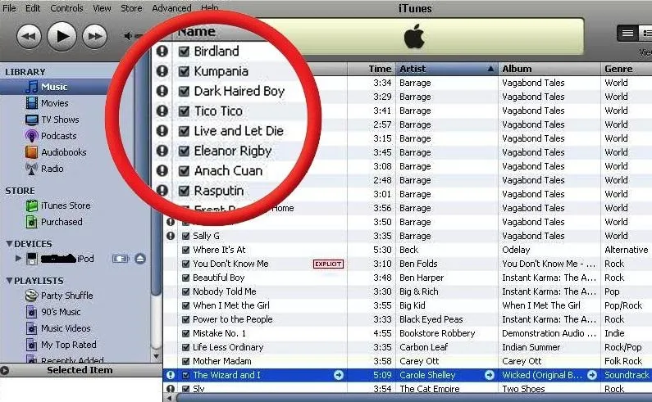Open Radio library icon
The image size is (652, 402).
32,169
